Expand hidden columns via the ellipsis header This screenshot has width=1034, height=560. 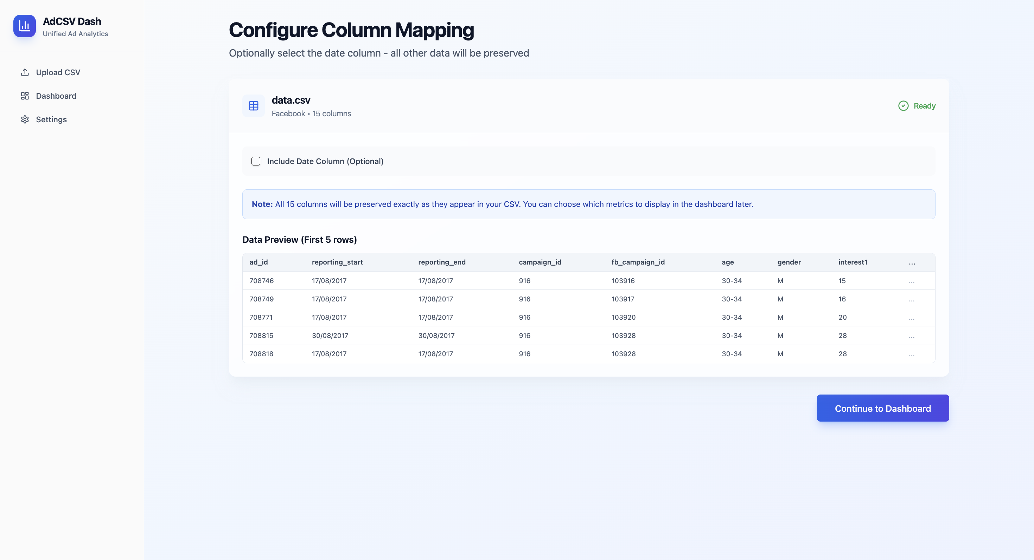click(x=912, y=262)
